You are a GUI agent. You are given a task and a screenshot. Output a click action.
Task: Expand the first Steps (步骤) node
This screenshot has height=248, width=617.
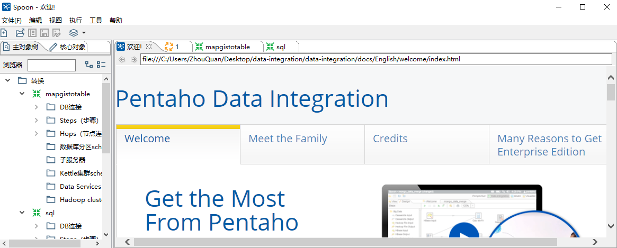(x=36, y=120)
